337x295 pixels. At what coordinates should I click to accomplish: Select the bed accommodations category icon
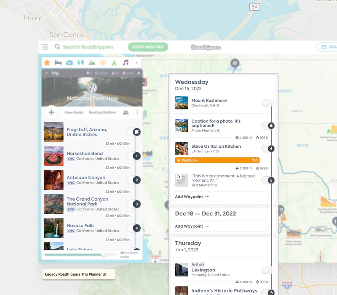click(x=58, y=62)
